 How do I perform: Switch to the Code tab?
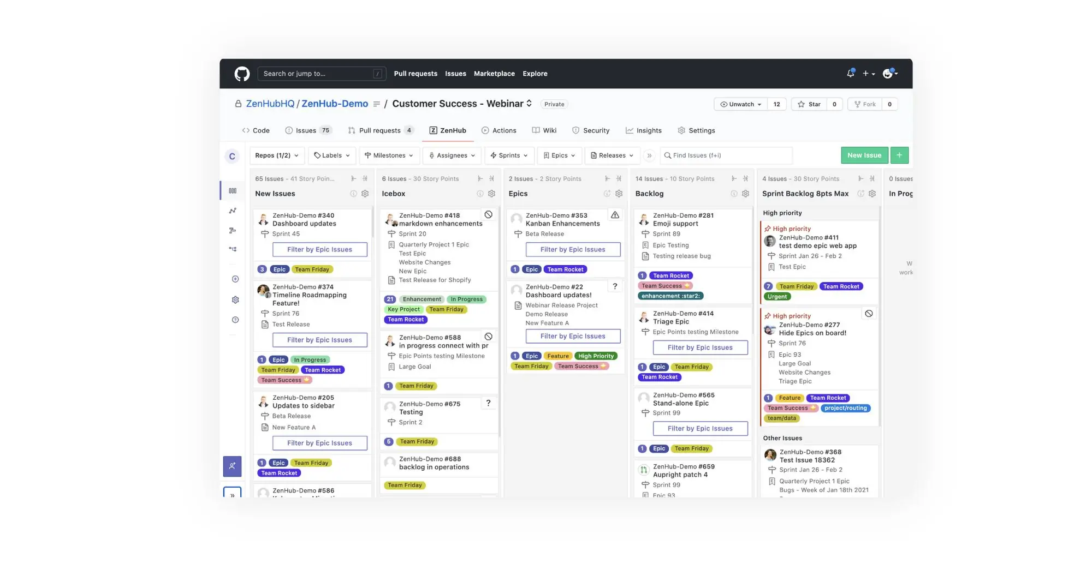(x=256, y=130)
